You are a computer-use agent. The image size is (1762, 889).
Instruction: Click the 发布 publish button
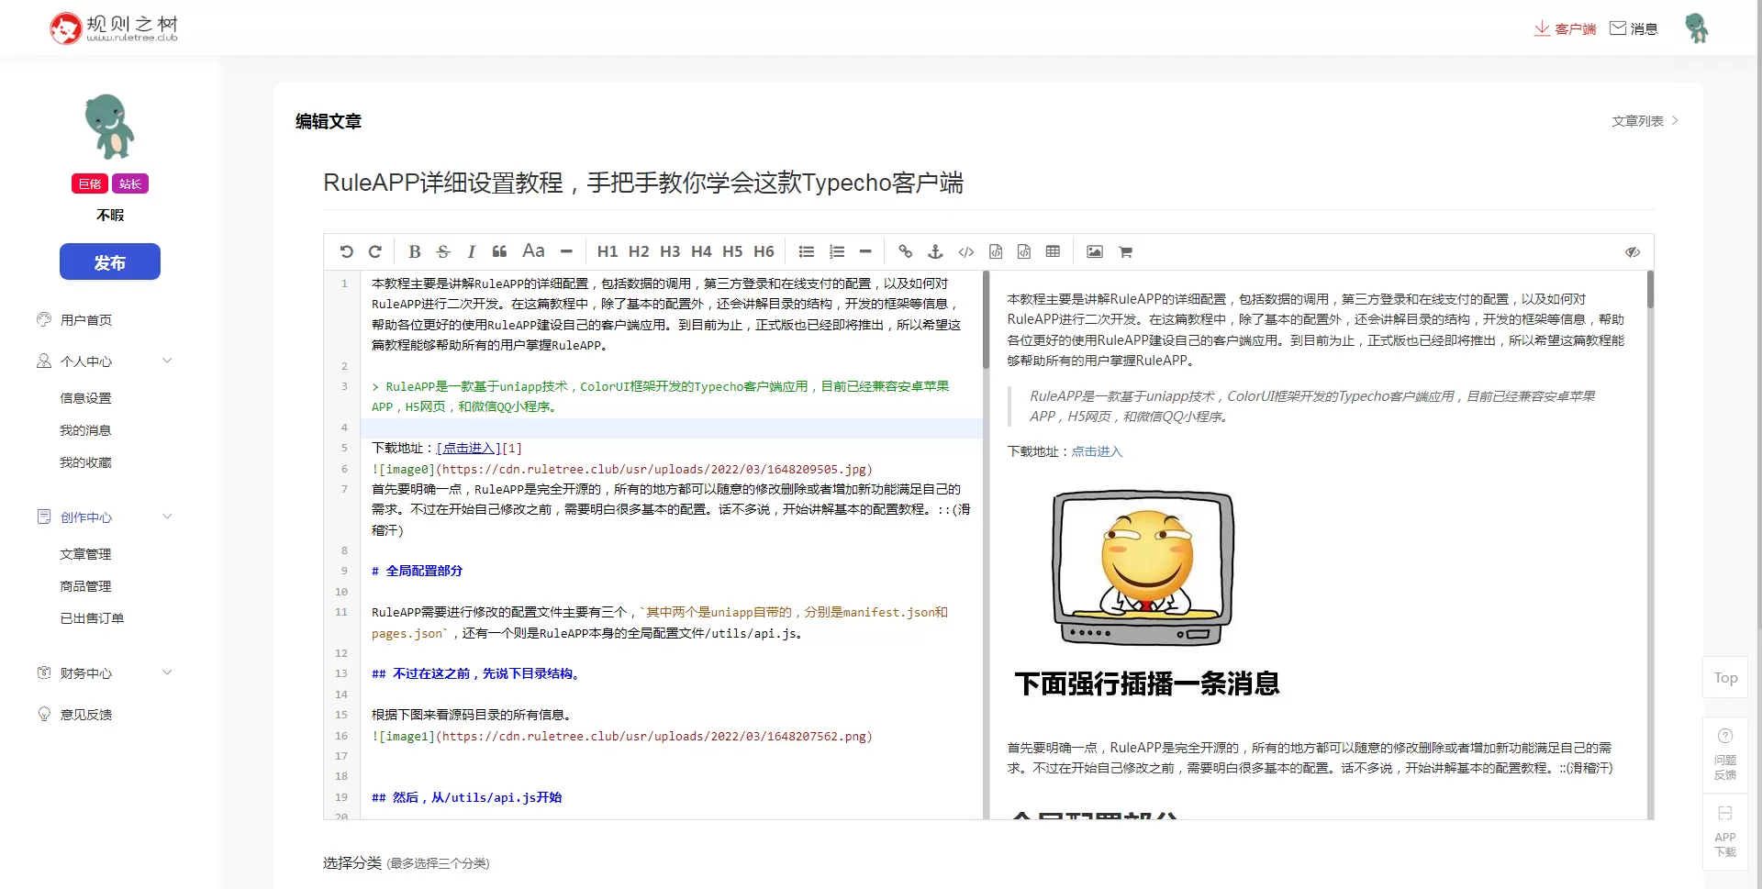click(x=110, y=261)
